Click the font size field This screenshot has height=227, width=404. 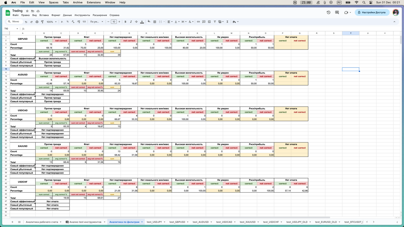coord(114,22)
